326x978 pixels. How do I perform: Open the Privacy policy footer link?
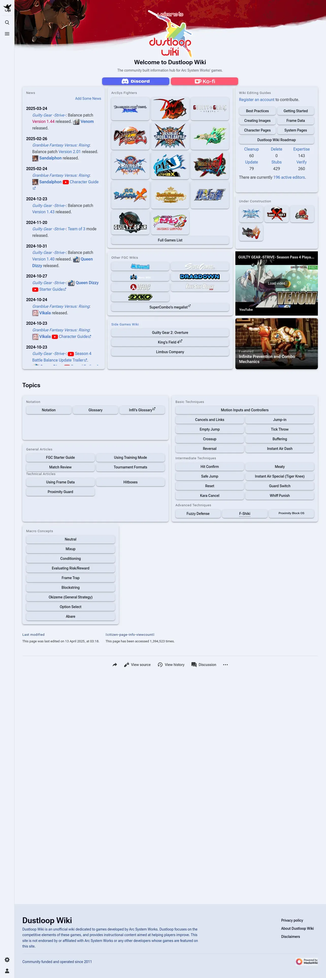click(x=292, y=920)
